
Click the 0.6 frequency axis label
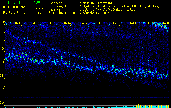pyautogui.click(x=2, y=103)
